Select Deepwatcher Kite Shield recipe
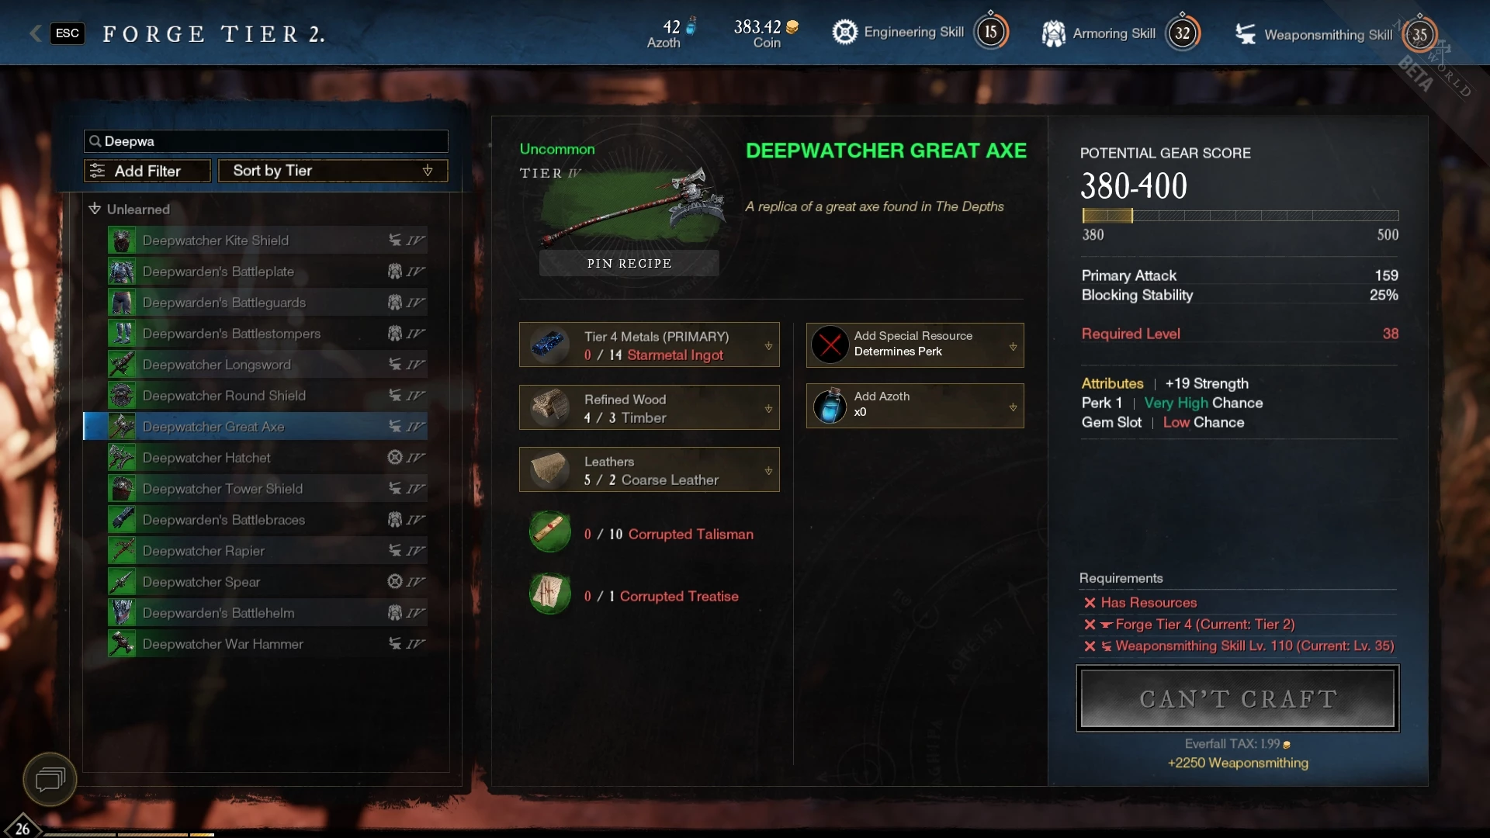The height and width of the screenshot is (838, 1490). point(268,241)
